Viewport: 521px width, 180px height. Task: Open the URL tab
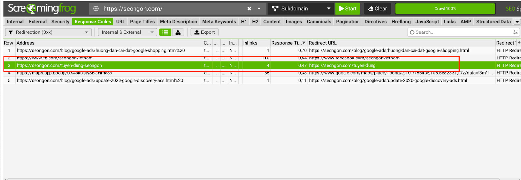tap(120, 22)
